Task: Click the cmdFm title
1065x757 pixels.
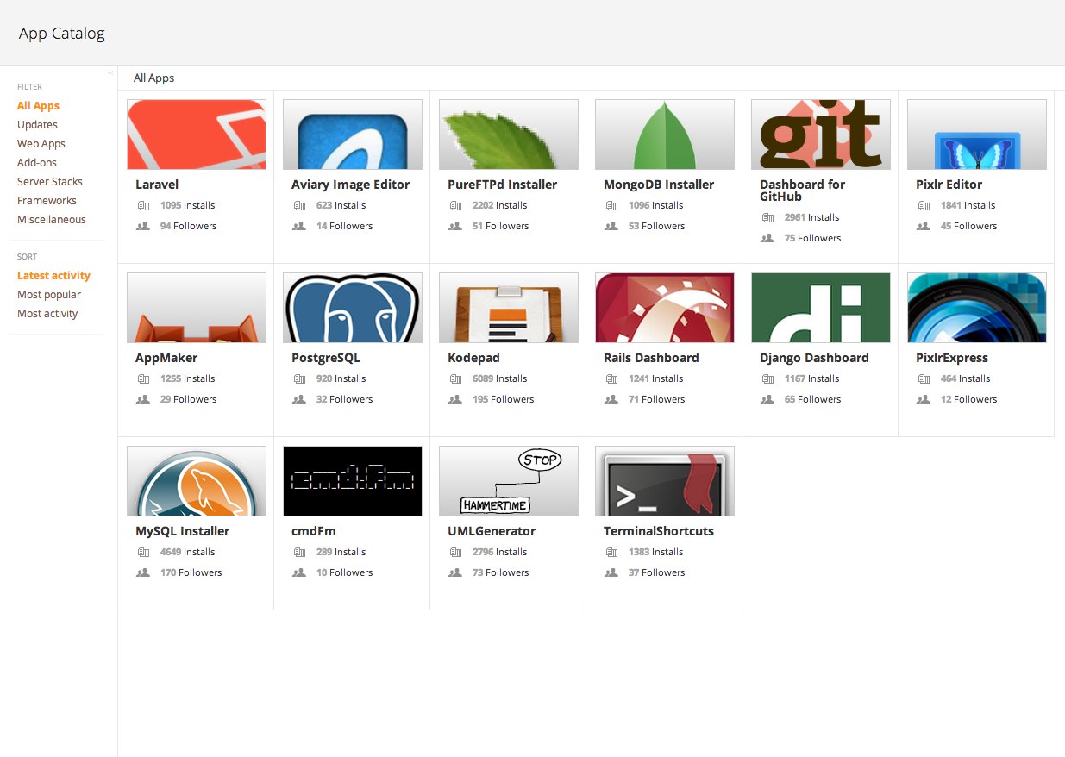Action: [x=313, y=531]
